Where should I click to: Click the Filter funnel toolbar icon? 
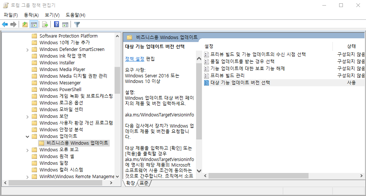tap(77, 24)
